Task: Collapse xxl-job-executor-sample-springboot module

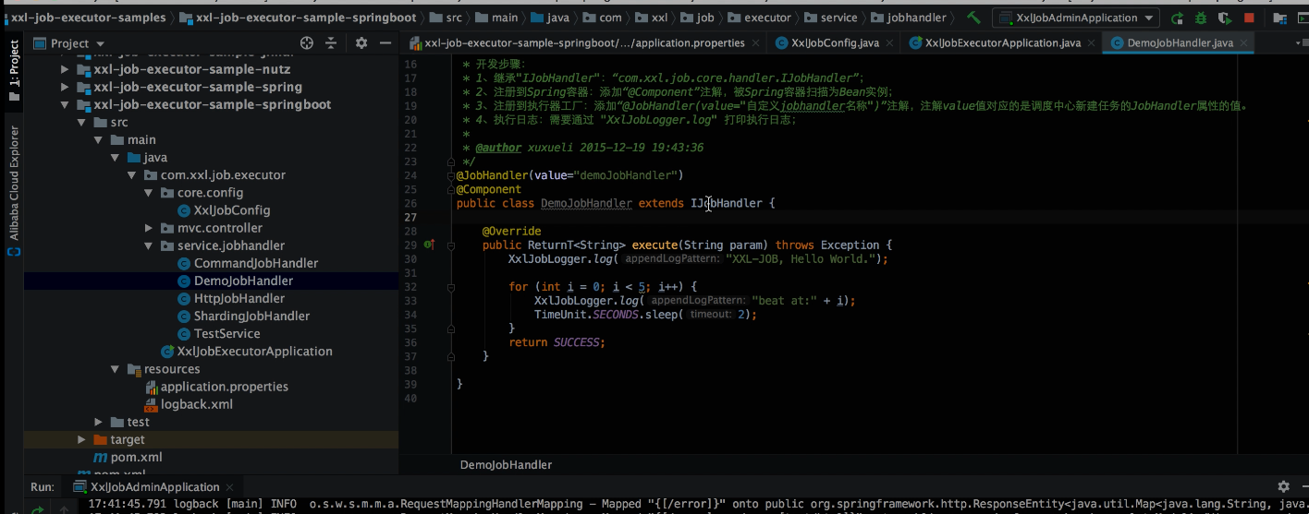Action: [x=65, y=104]
